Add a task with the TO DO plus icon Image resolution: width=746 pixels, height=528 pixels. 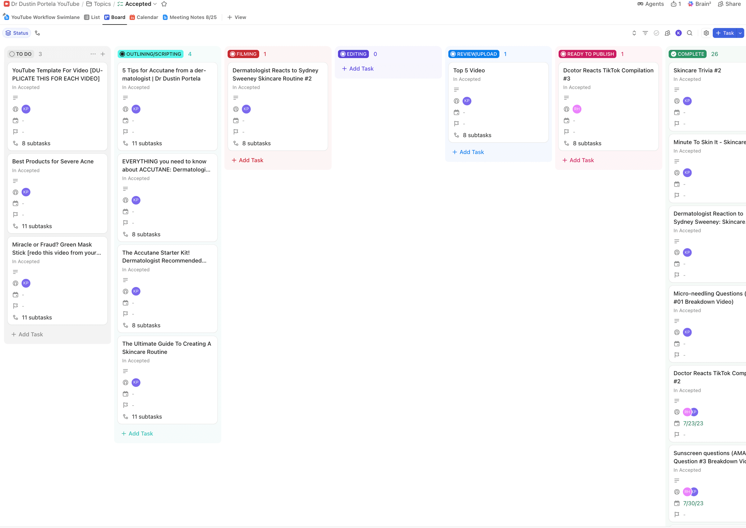coord(103,54)
